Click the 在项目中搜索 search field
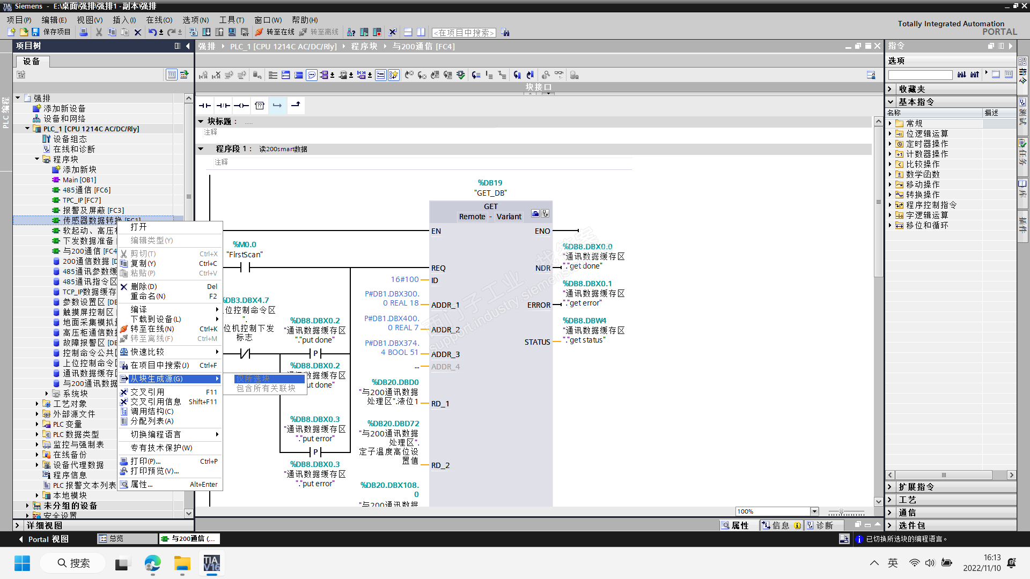Image resolution: width=1030 pixels, height=579 pixels. pos(464,33)
